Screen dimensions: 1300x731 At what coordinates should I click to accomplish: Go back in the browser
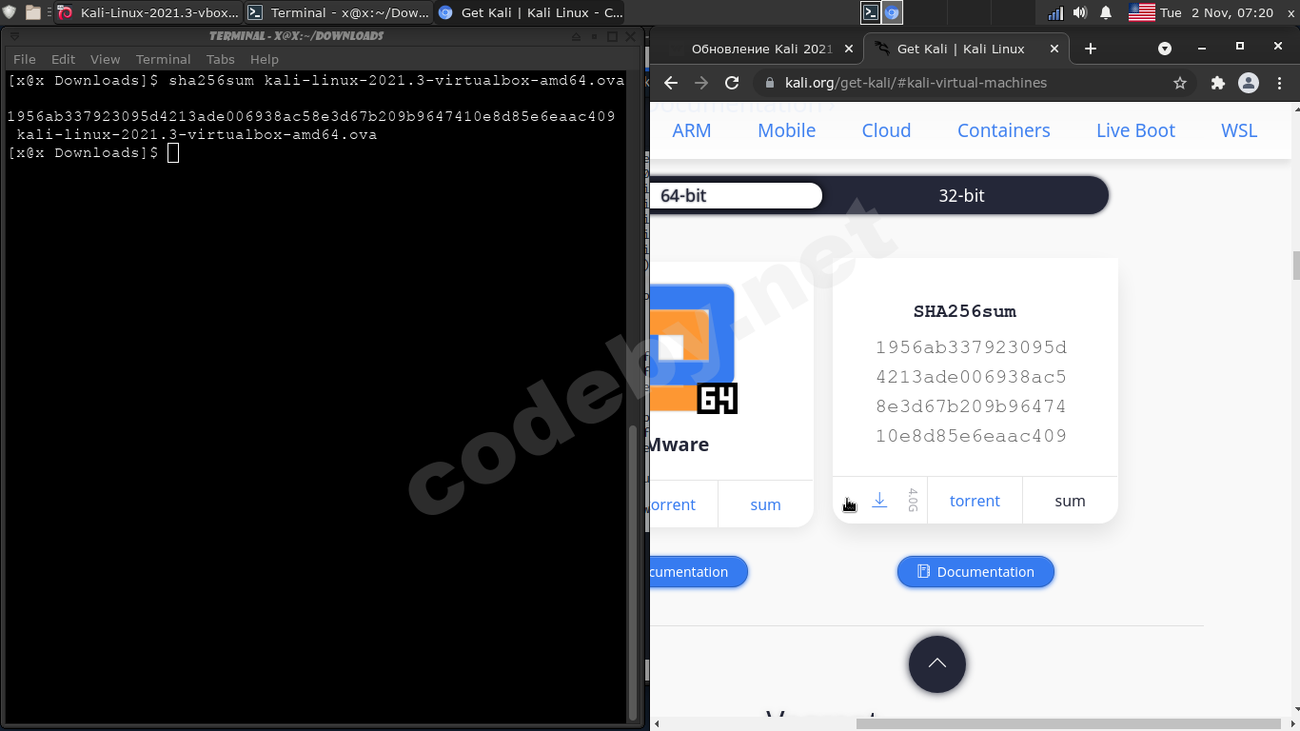(x=671, y=83)
